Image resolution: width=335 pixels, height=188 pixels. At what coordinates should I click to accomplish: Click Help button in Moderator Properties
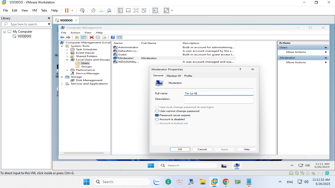[x=247, y=149]
